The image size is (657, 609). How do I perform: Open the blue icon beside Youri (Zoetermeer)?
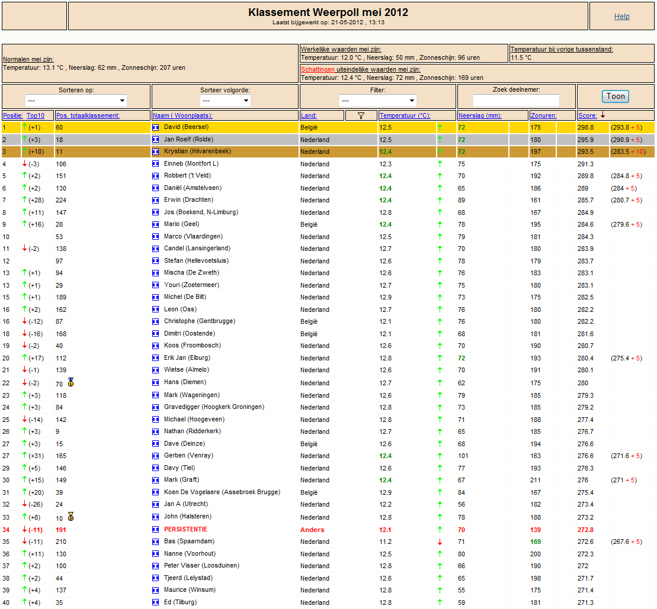click(155, 285)
